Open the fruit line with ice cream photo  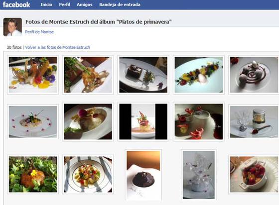point(199,75)
